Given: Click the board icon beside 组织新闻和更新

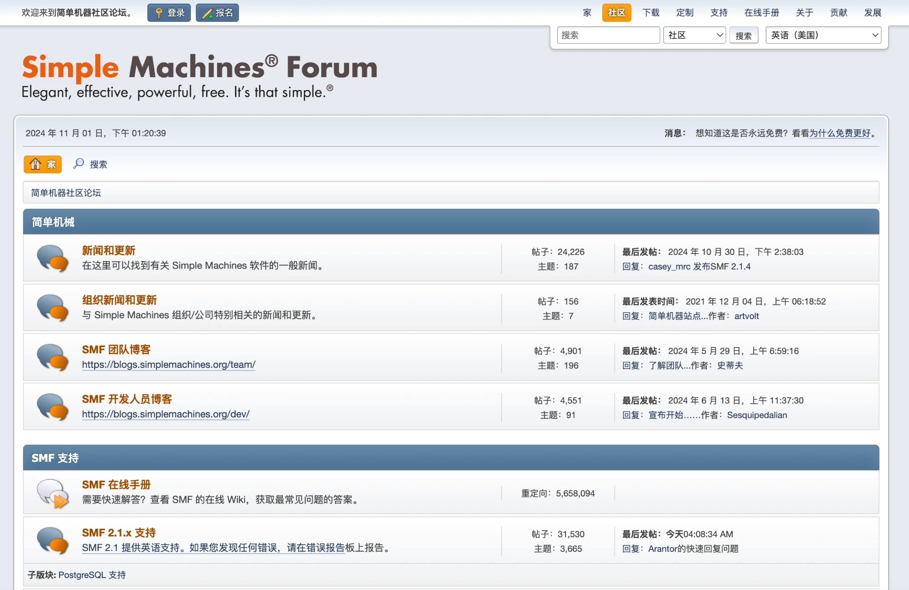Looking at the screenshot, I should [x=52, y=308].
